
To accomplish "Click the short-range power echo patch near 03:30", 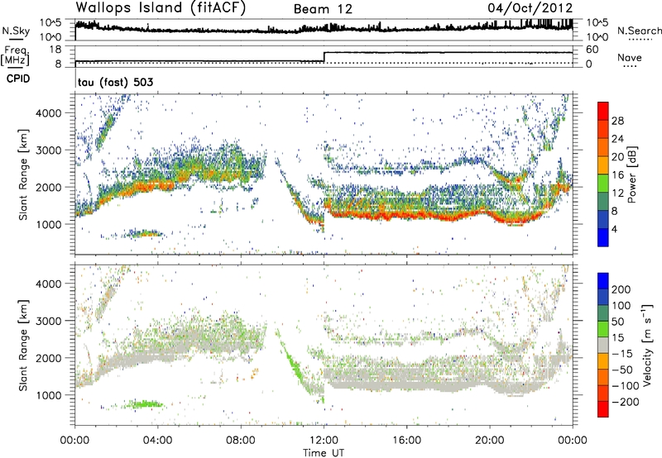I will coord(145,233).
